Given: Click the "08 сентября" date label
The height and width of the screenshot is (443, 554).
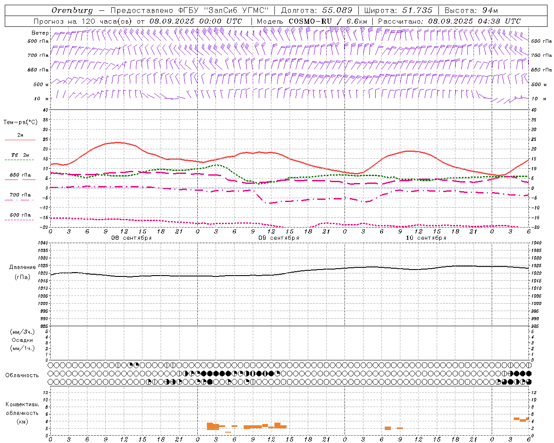Looking at the screenshot, I should pyautogui.click(x=132, y=238).
